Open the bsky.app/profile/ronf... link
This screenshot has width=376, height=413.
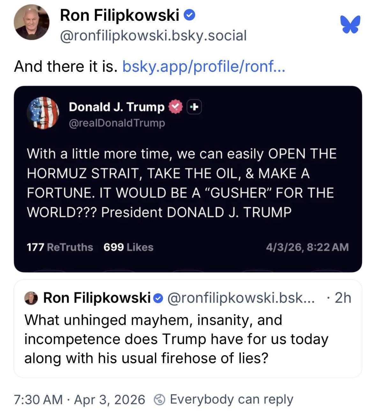(203, 66)
